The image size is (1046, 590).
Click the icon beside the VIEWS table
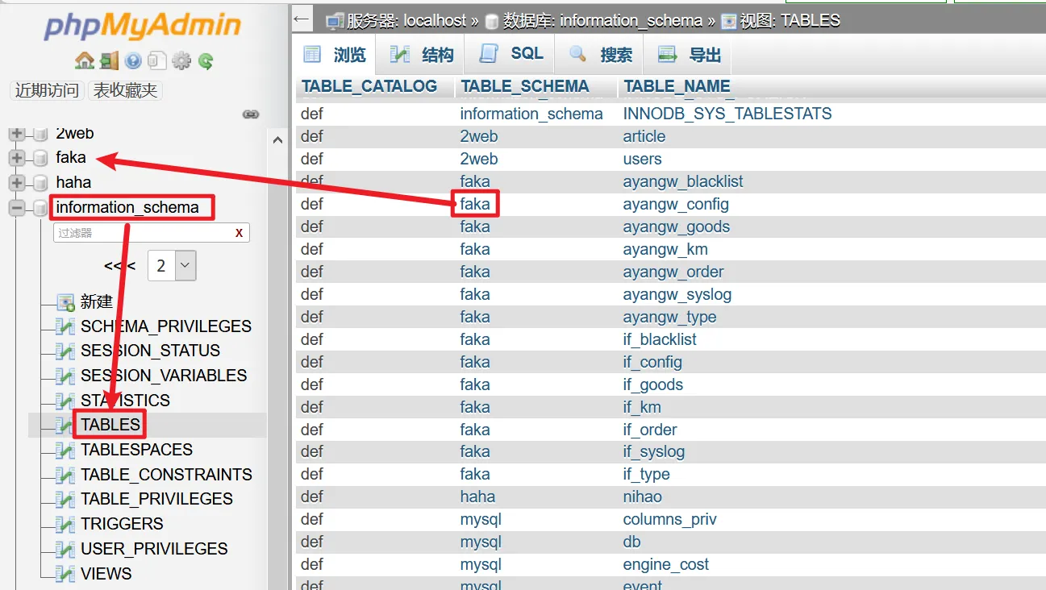(x=65, y=574)
